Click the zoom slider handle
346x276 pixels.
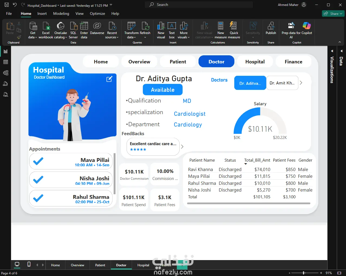[304, 273]
